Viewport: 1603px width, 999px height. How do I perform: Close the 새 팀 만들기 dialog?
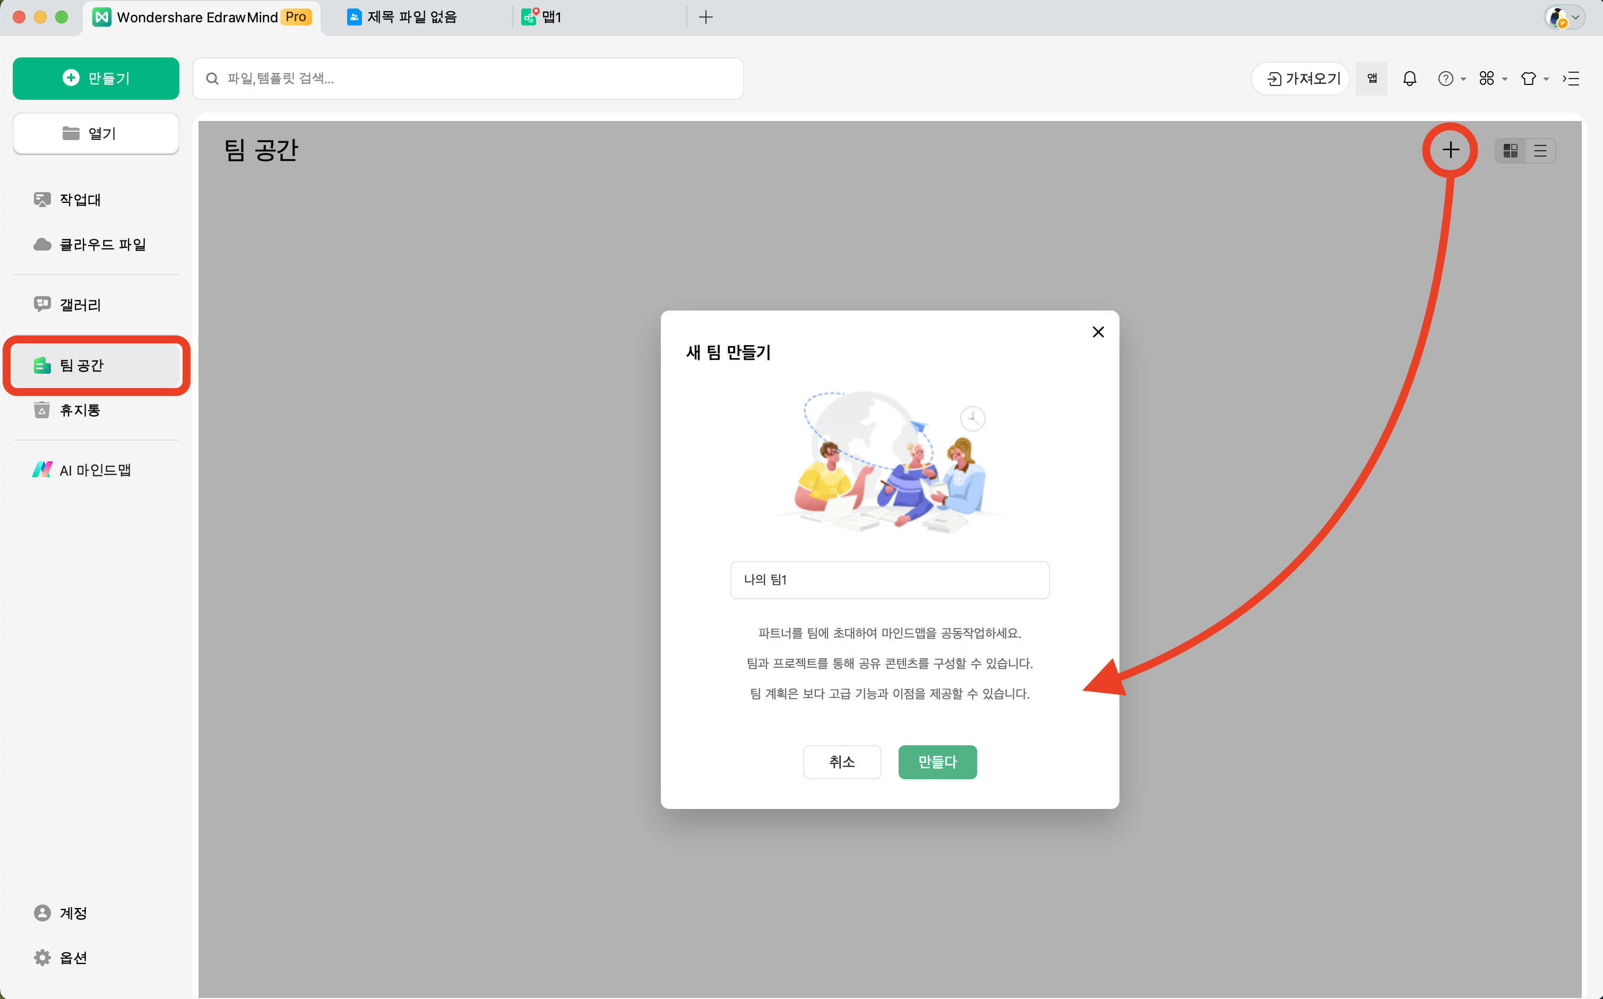click(1098, 332)
